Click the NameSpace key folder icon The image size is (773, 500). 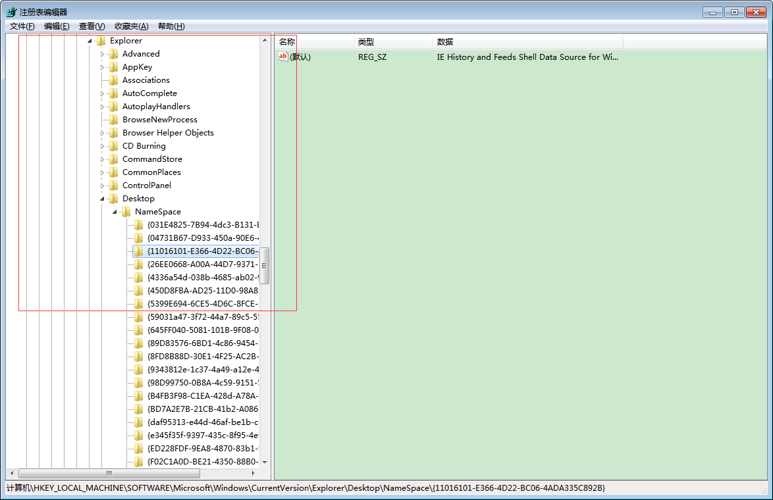tap(126, 212)
